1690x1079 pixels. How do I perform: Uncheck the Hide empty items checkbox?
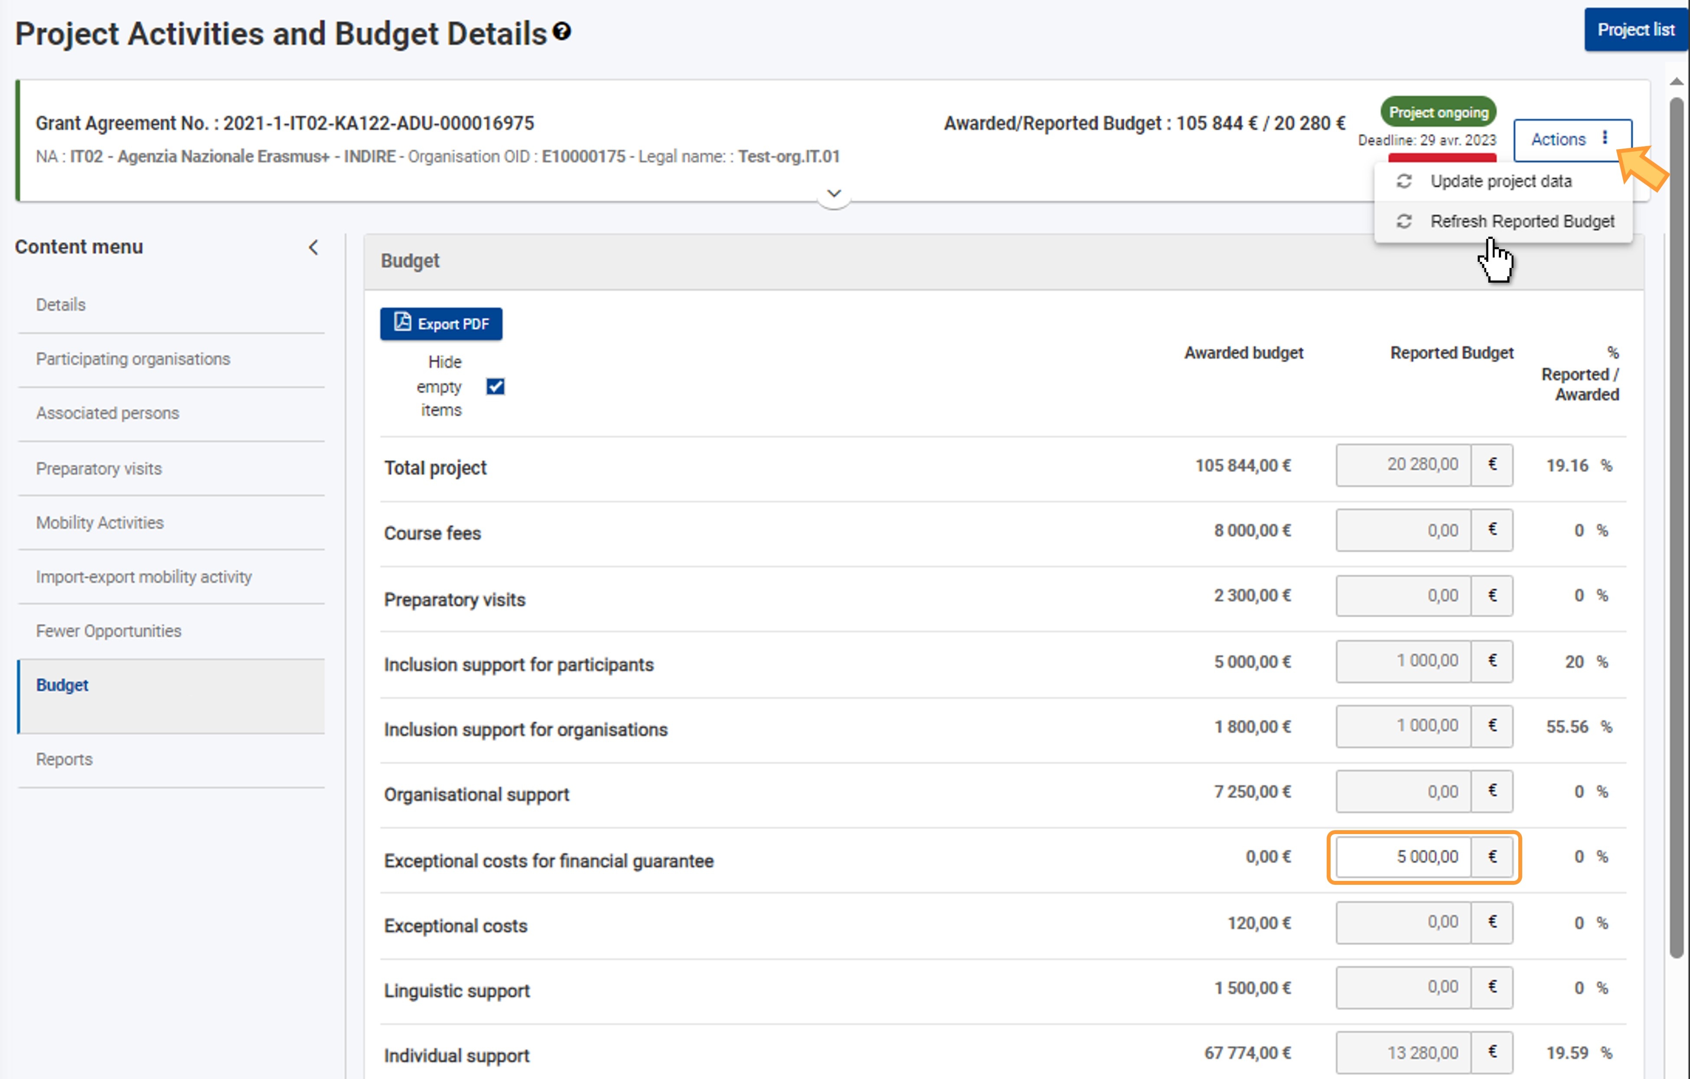click(496, 387)
